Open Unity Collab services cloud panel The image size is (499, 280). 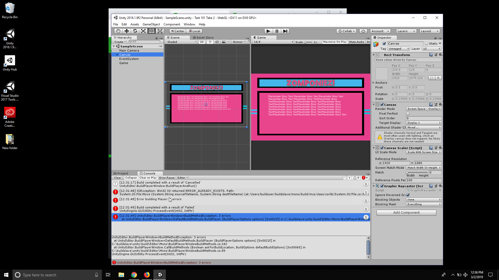(x=363, y=31)
